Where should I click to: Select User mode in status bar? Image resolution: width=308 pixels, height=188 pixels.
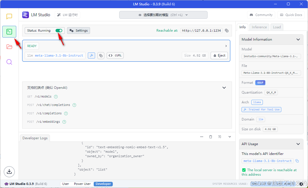click(66, 184)
